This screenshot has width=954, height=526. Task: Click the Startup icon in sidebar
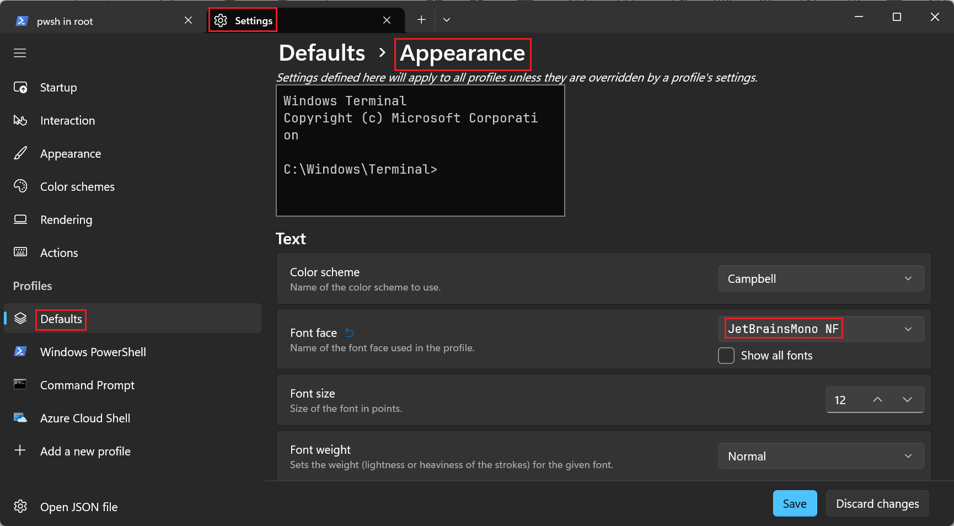pyautogui.click(x=20, y=87)
